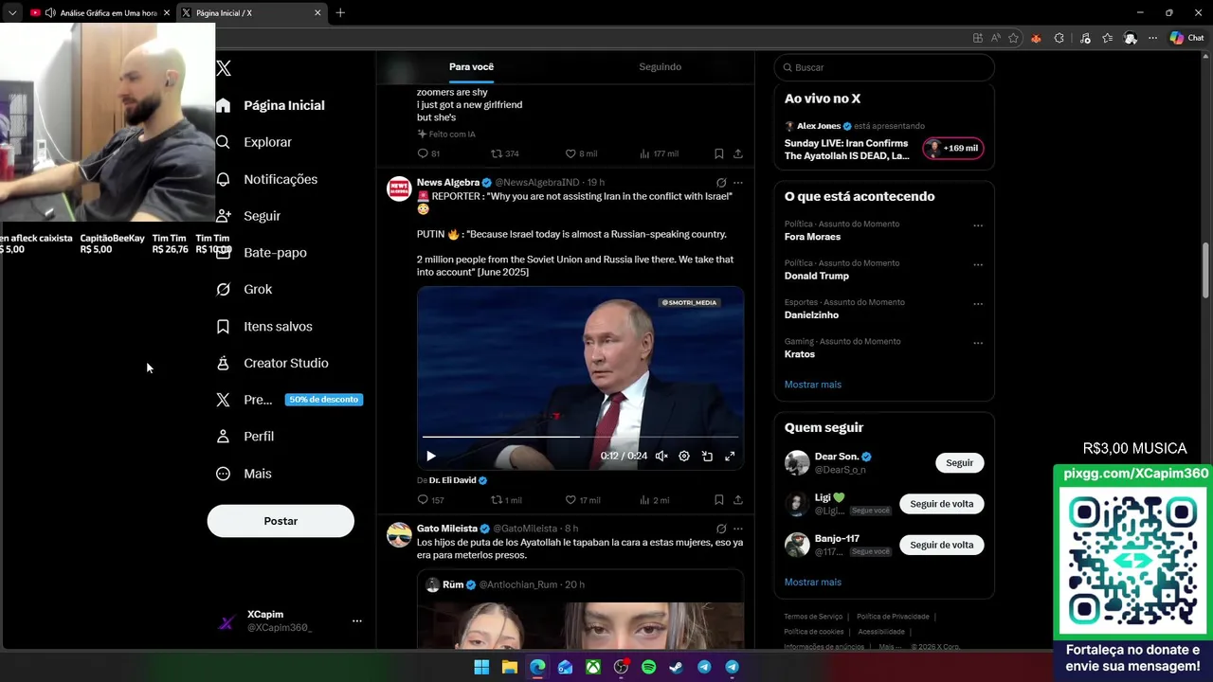Open the Grok assistant page
The image size is (1213, 682).
point(244,289)
